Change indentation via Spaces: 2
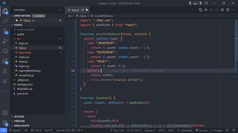This screenshot has height=133, width=238. [x=149, y=130]
